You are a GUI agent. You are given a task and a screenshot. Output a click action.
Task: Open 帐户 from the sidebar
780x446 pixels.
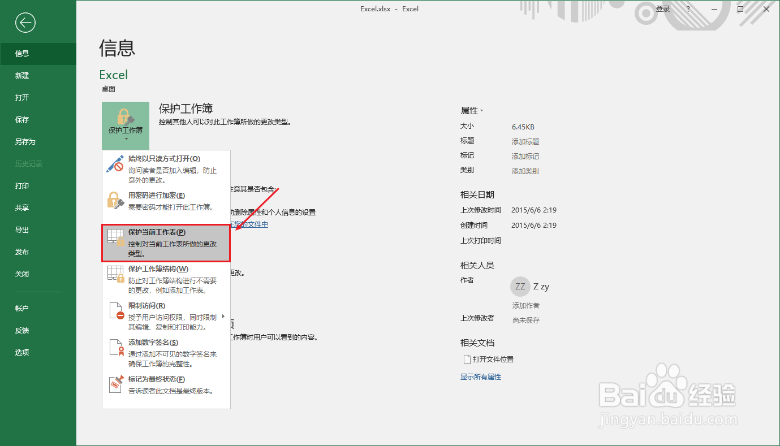[38, 309]
